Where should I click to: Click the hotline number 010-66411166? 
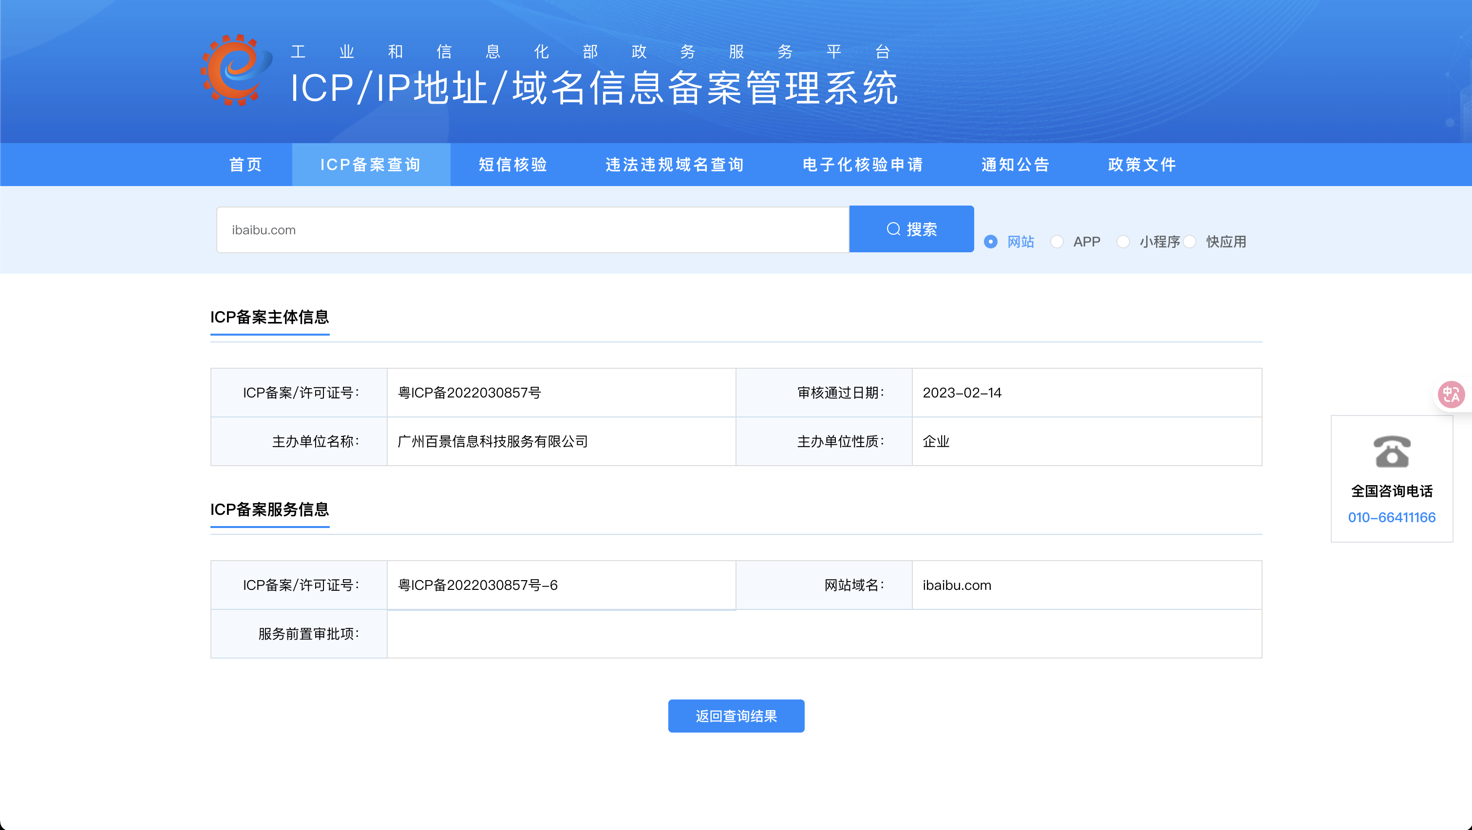pyautogui.click(x=1392, y=518)
